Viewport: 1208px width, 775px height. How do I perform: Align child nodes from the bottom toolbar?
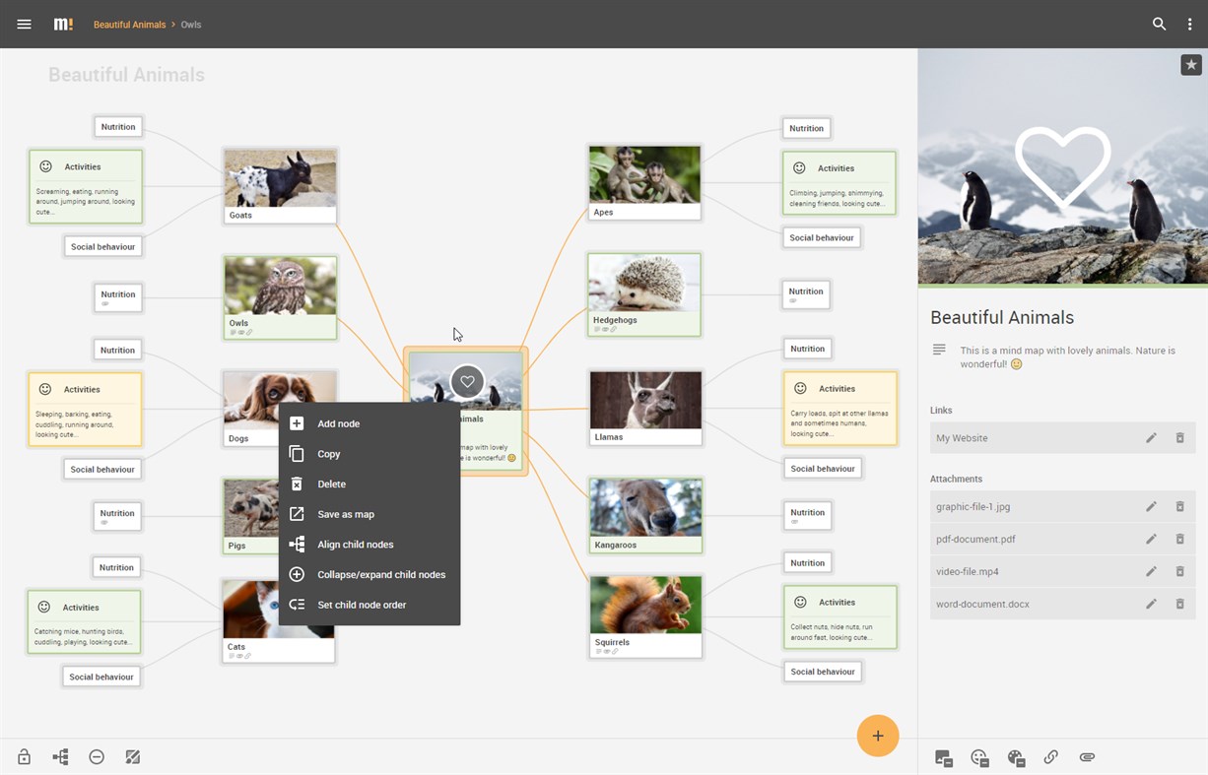60,756
